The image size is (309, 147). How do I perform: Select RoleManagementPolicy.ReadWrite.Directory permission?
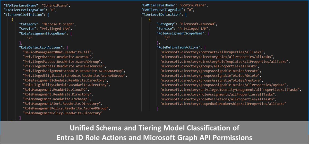pyautogui.click(x=63, y=113)
